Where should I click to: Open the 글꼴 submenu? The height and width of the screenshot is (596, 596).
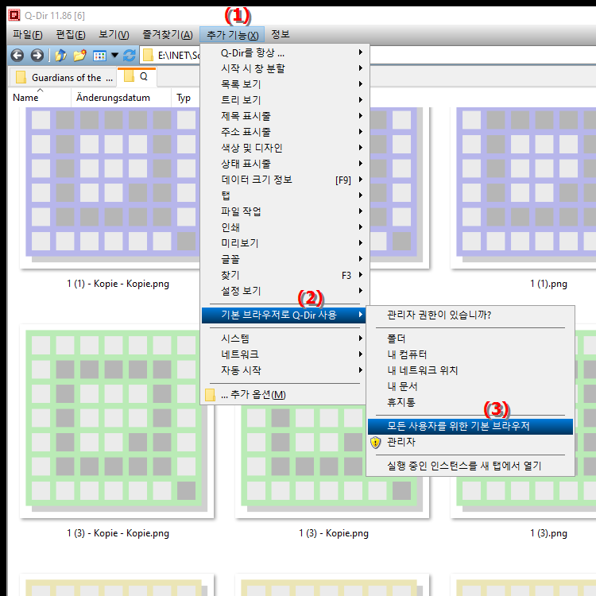pyautogui.click(x=284, y=259)
